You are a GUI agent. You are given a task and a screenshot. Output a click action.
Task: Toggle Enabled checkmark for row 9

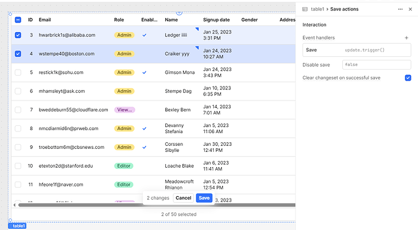pyautogui.click(x=144, y=147)
